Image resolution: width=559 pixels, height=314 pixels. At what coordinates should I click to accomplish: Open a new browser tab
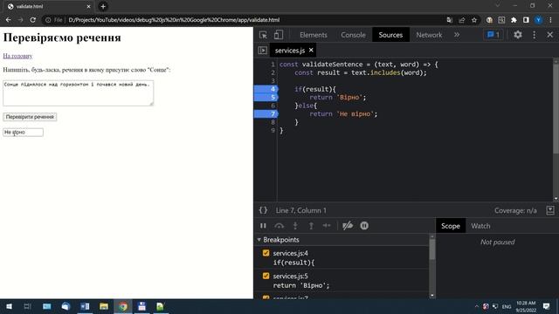click(x=103, y=6)
